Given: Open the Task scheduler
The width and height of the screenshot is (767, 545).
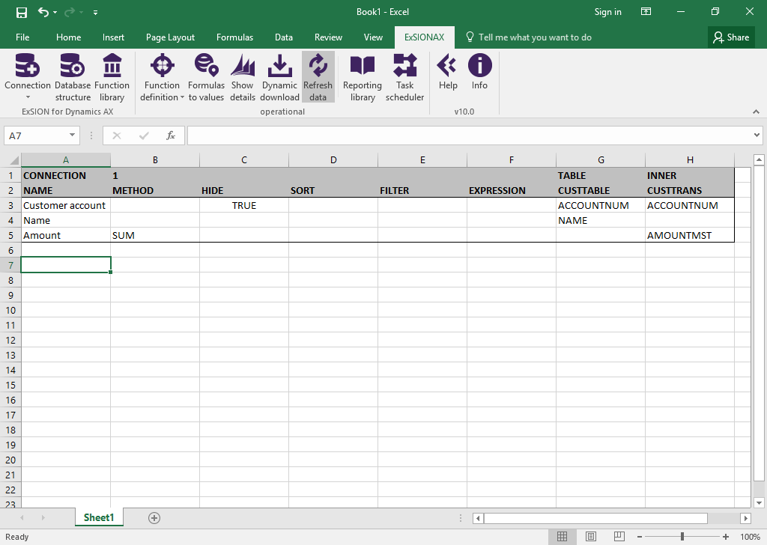Looking at the screenshot, I should (404, 77).
